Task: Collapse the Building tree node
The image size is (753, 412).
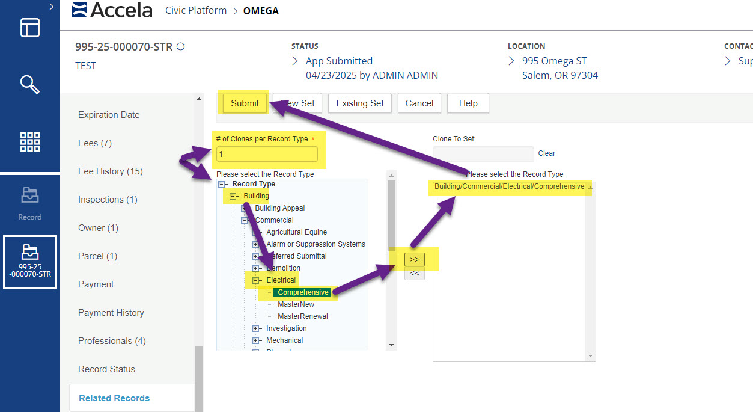Action: pyautogui.click(x=233, y=196)
